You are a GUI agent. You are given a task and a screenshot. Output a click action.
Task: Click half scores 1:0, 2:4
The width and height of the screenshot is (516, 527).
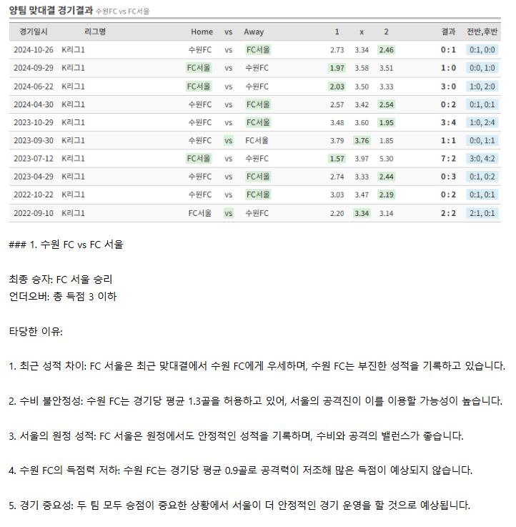click(x=482, y=123)
